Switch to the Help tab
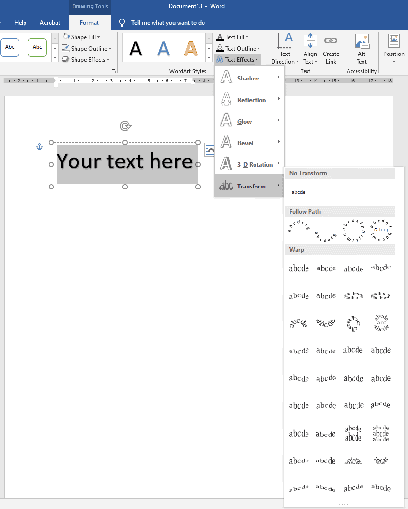The width and height of the screenshot is (408, 509). click(x=20, y=22)
